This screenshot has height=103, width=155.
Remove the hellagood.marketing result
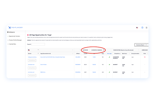coord(32,60)
